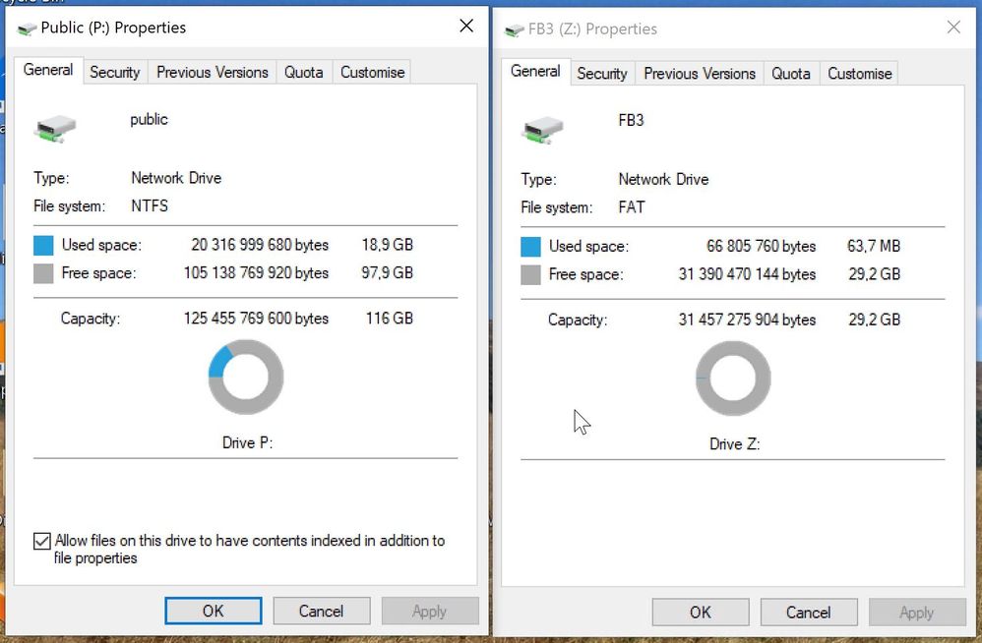Image resolution: width=982 pixels, height=643 pixels.
Task: Click the large network drive icon beside FB3
Action: pos(542,129)
